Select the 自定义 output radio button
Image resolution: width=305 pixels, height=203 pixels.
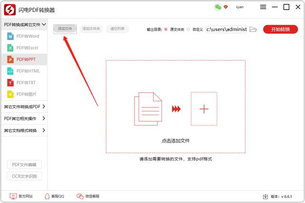[188, 29]
